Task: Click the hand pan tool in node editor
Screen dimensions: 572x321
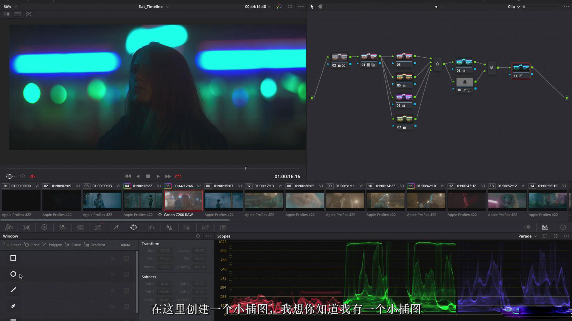Action: click(320, 7)
